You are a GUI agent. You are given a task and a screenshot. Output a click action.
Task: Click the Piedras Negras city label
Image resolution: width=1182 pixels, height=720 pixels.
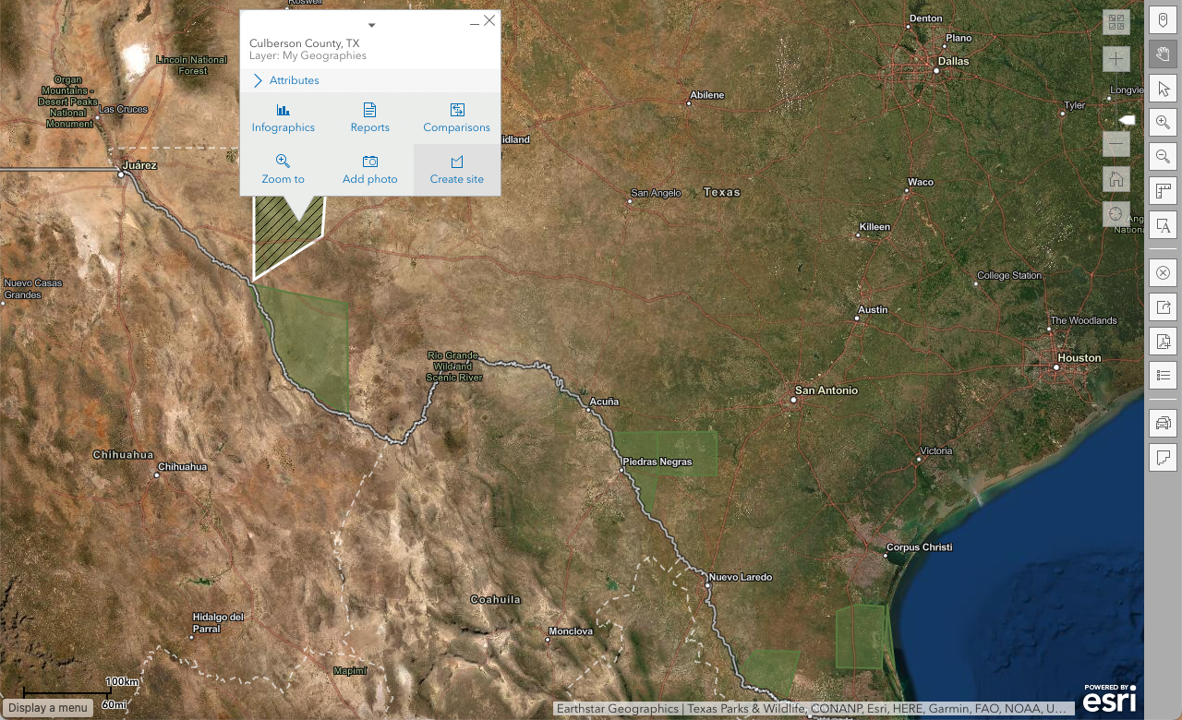657,462
